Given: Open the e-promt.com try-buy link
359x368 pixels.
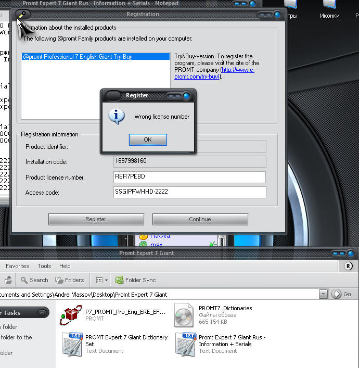Looking at the screenshot, I should point(214,73).
